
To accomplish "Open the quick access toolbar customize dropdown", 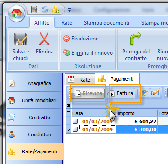I will tap(69, 10).
